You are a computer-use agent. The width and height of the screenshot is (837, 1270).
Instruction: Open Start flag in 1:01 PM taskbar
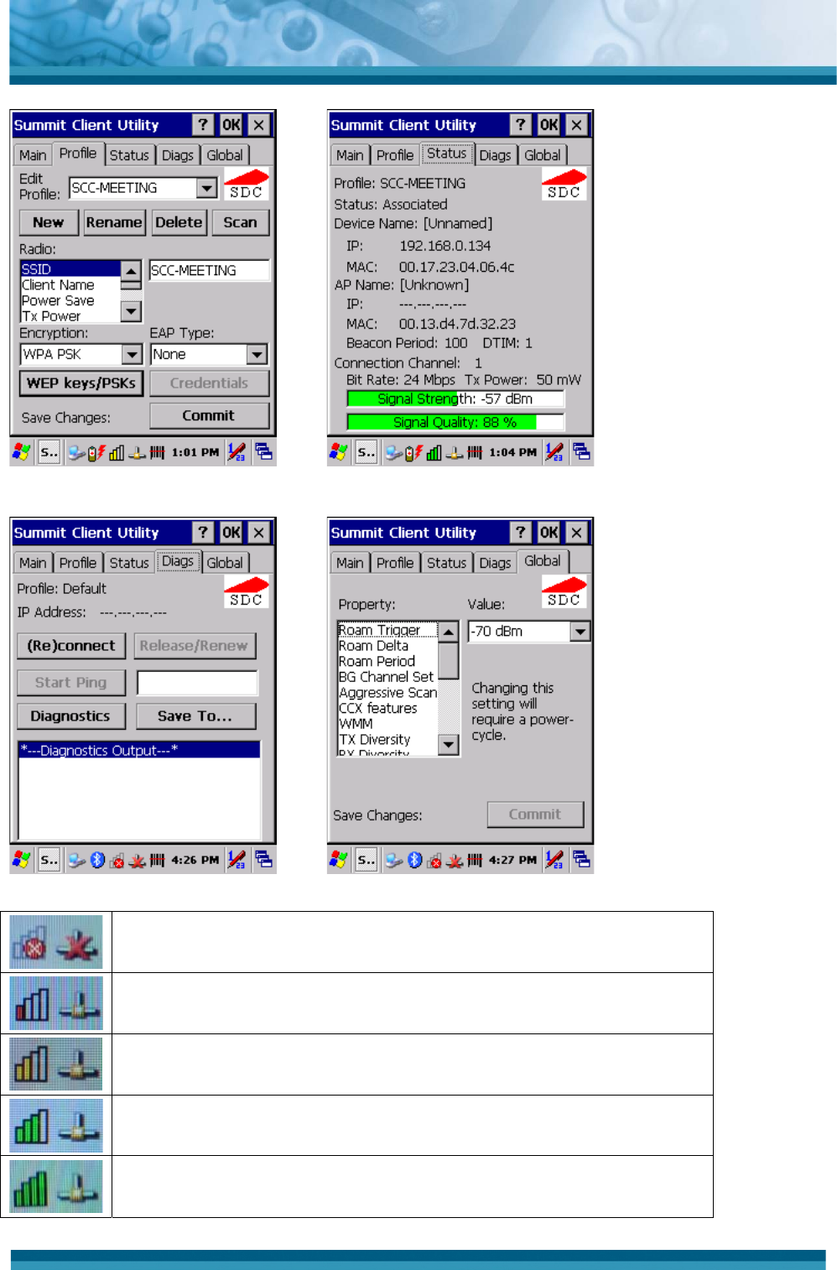pos(22,452)
